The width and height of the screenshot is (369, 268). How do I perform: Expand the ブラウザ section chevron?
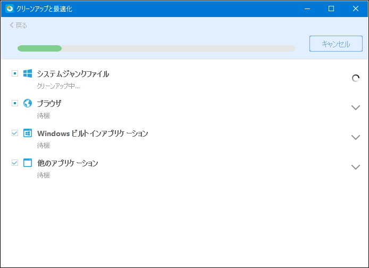click(355, 107)
